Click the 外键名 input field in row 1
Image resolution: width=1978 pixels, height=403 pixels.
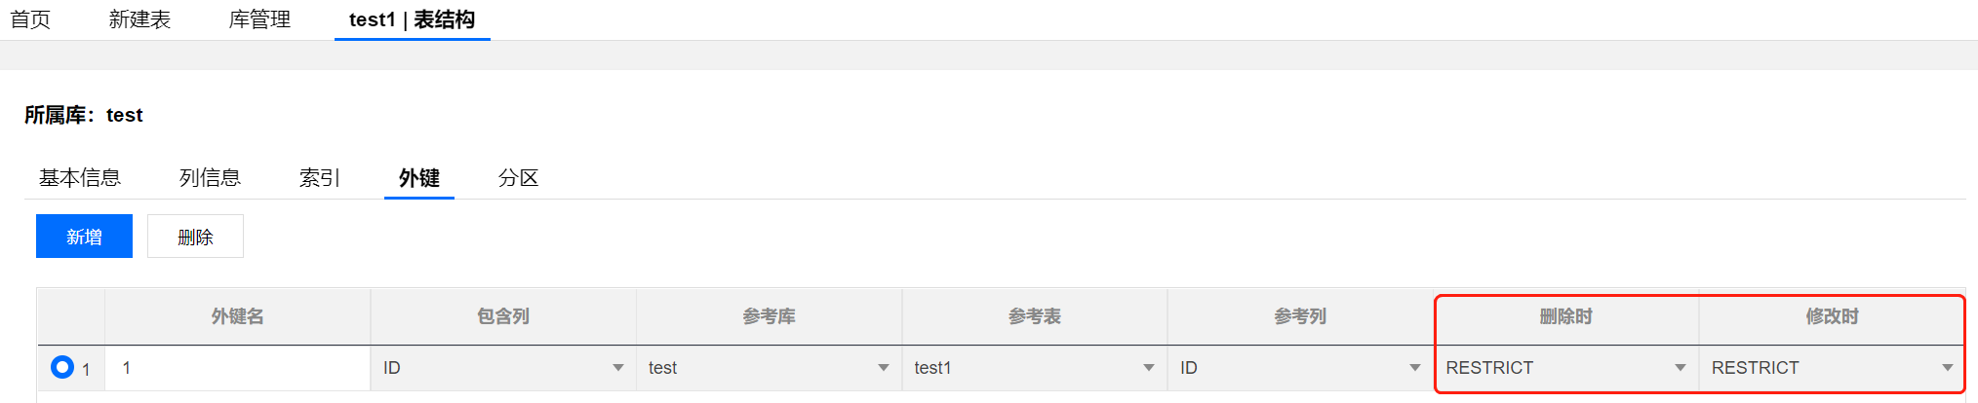pos(237,368)
